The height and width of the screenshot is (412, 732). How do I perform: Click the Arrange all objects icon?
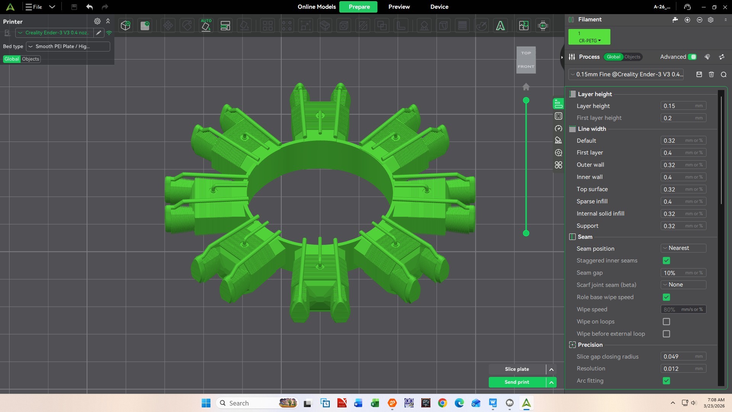[225, 26]
